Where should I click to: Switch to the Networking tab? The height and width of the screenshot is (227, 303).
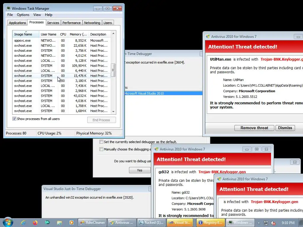pos(92,23)
